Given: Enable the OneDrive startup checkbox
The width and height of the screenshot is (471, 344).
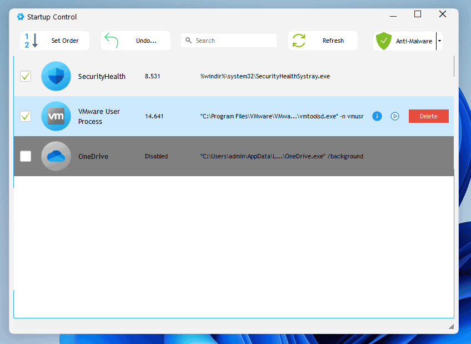Looking at the screenshot, I should coord(26,156).
